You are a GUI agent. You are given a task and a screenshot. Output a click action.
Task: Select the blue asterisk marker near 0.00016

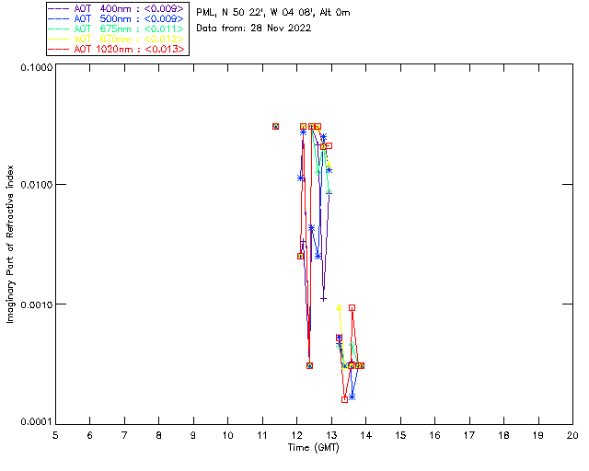(352, 397)
